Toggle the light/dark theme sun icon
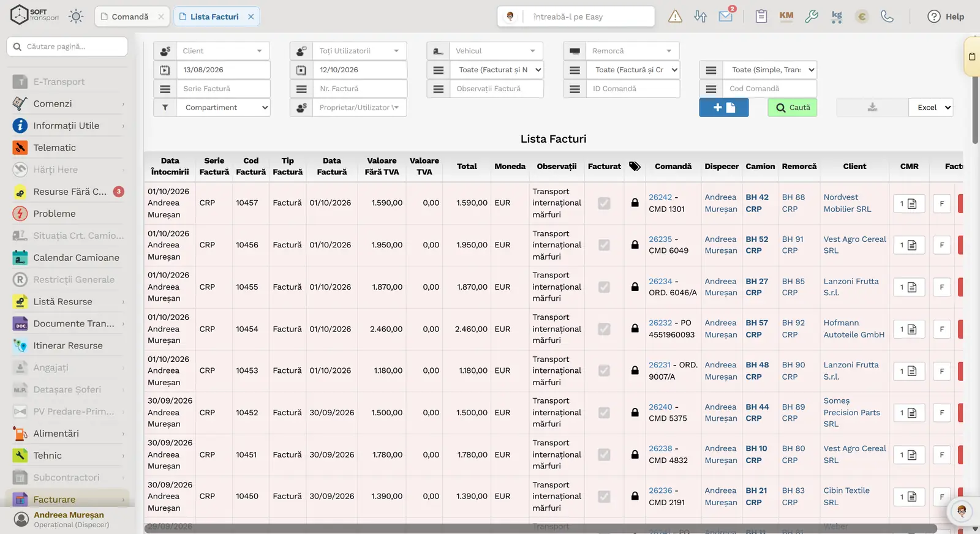The width and height of the screenshot is (980, 534). (x=76, y=17)
